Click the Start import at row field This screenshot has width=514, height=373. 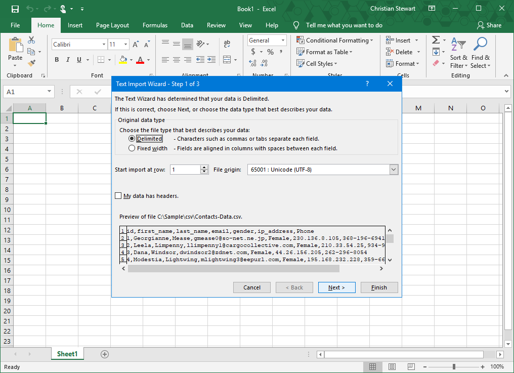[186, 170]
